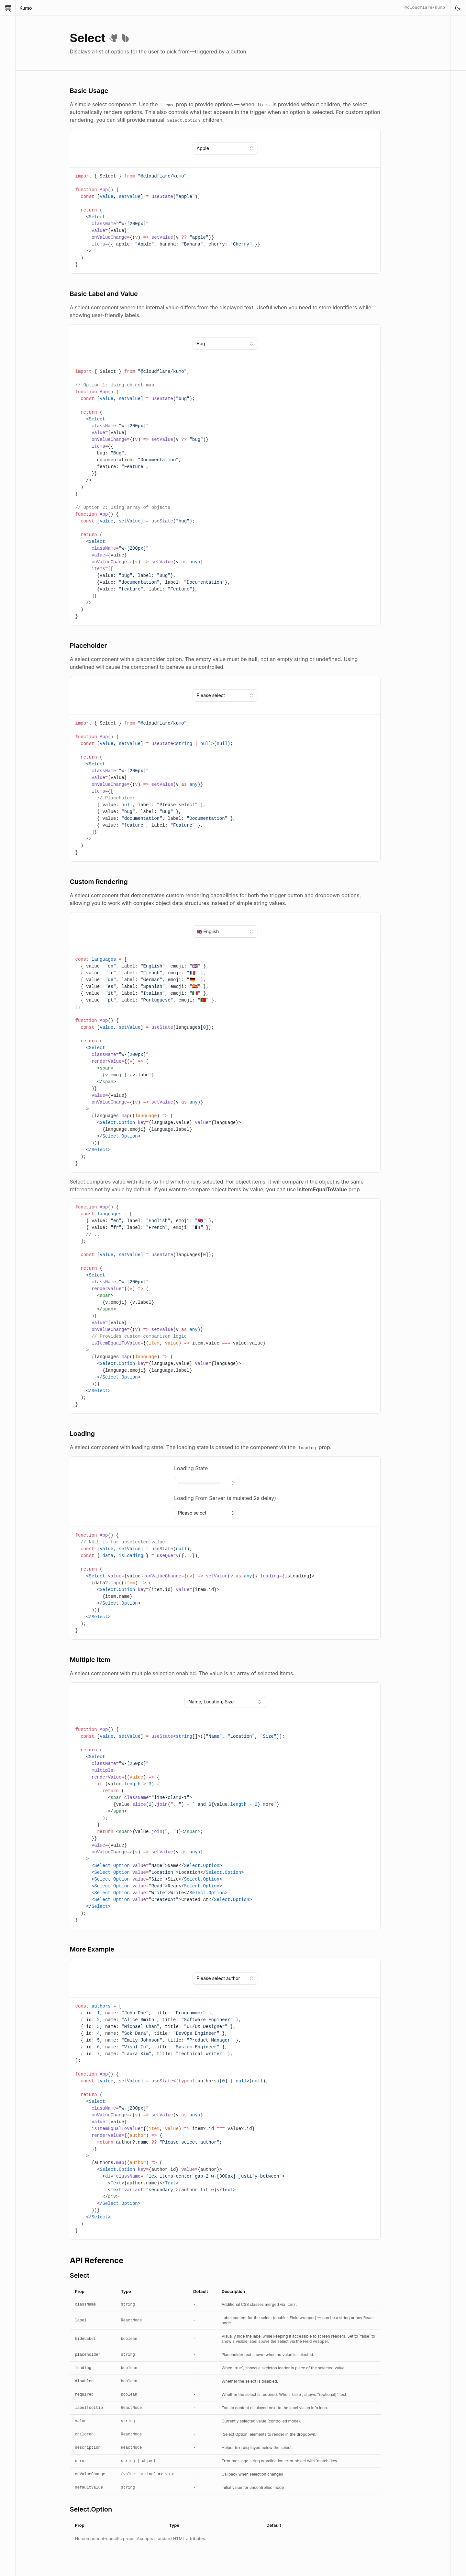Open the Placeholder section's Please select dropdown

[225, 695]
